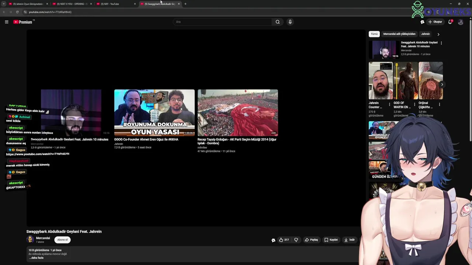Viewport: 472px width, 265px height.
Task: Select the Tümü filter chip
Action: coord(374,34)
